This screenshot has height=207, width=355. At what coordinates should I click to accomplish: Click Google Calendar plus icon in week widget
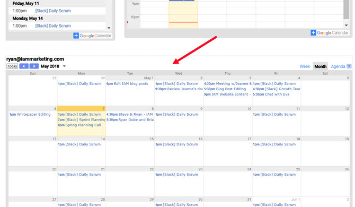pyautogui.click(x=313, y=33)
